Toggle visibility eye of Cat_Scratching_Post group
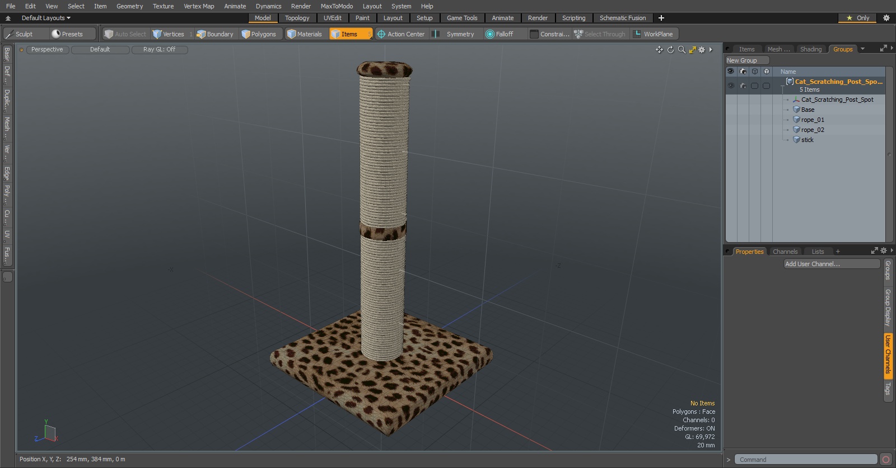896x468 pixels. pyautogui.click(x=731, y=86)
